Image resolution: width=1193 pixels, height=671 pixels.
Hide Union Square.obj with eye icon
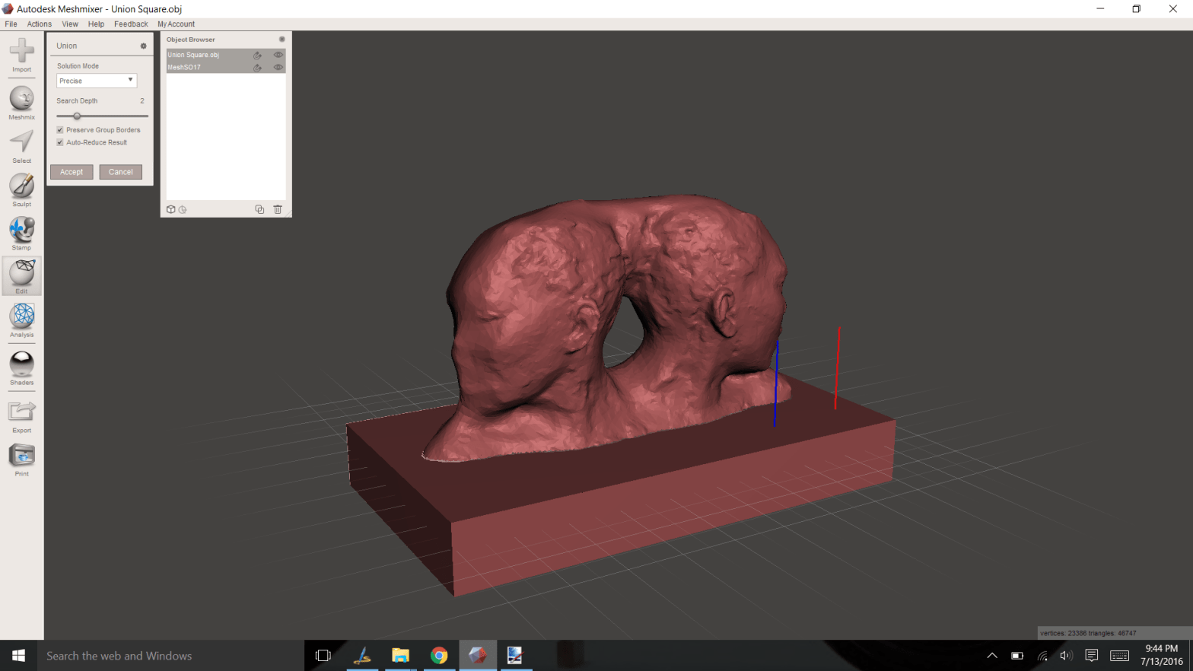pos(278,55)
